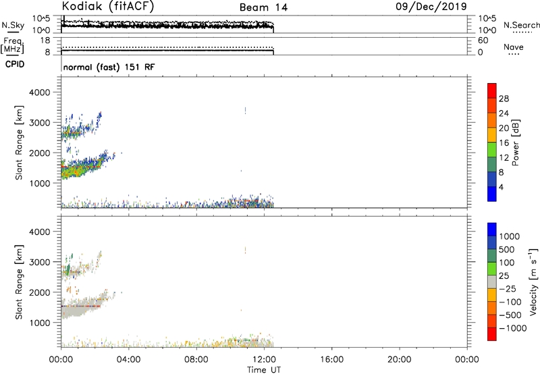This screenshot has width=540, height=374.
Task: Click '3000' on velocity panel range axis
Action: click(x=39, y=262)
